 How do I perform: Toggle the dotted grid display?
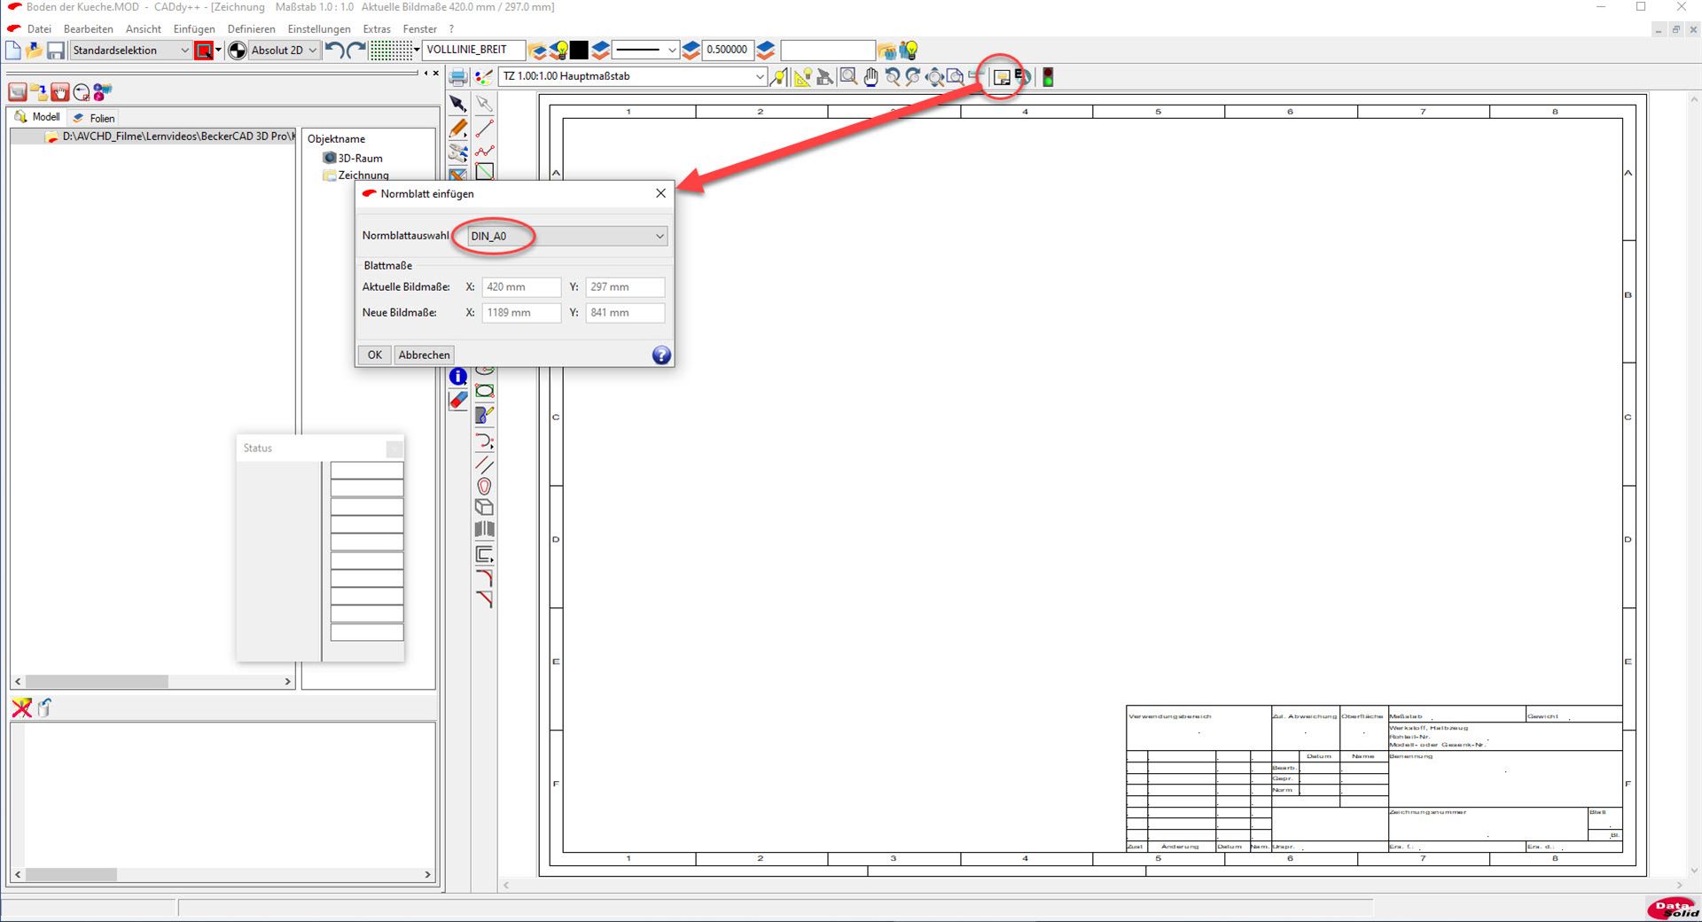[x=390, y=51]
